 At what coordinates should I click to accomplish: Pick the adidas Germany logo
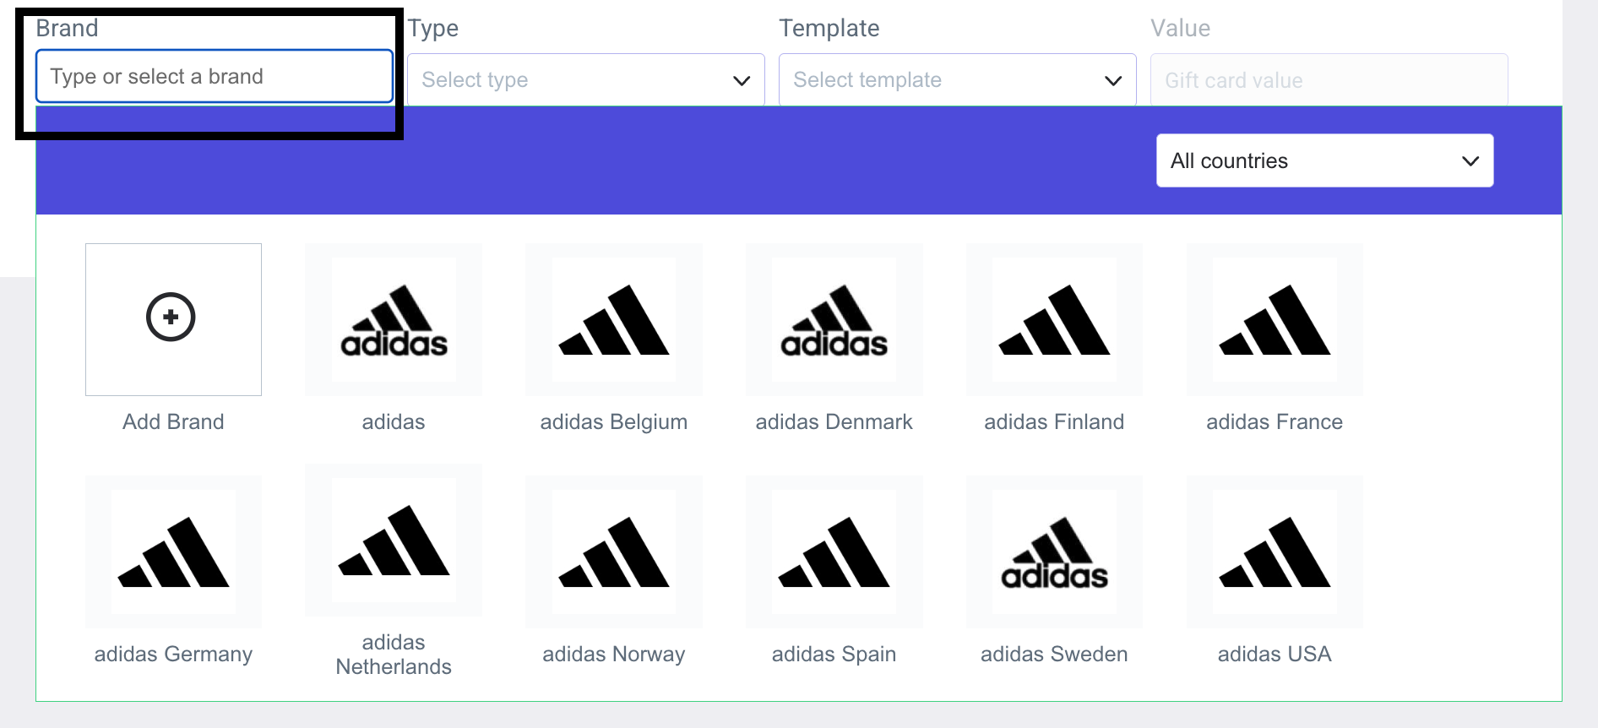pyautogui.click(x=173, y=552)
